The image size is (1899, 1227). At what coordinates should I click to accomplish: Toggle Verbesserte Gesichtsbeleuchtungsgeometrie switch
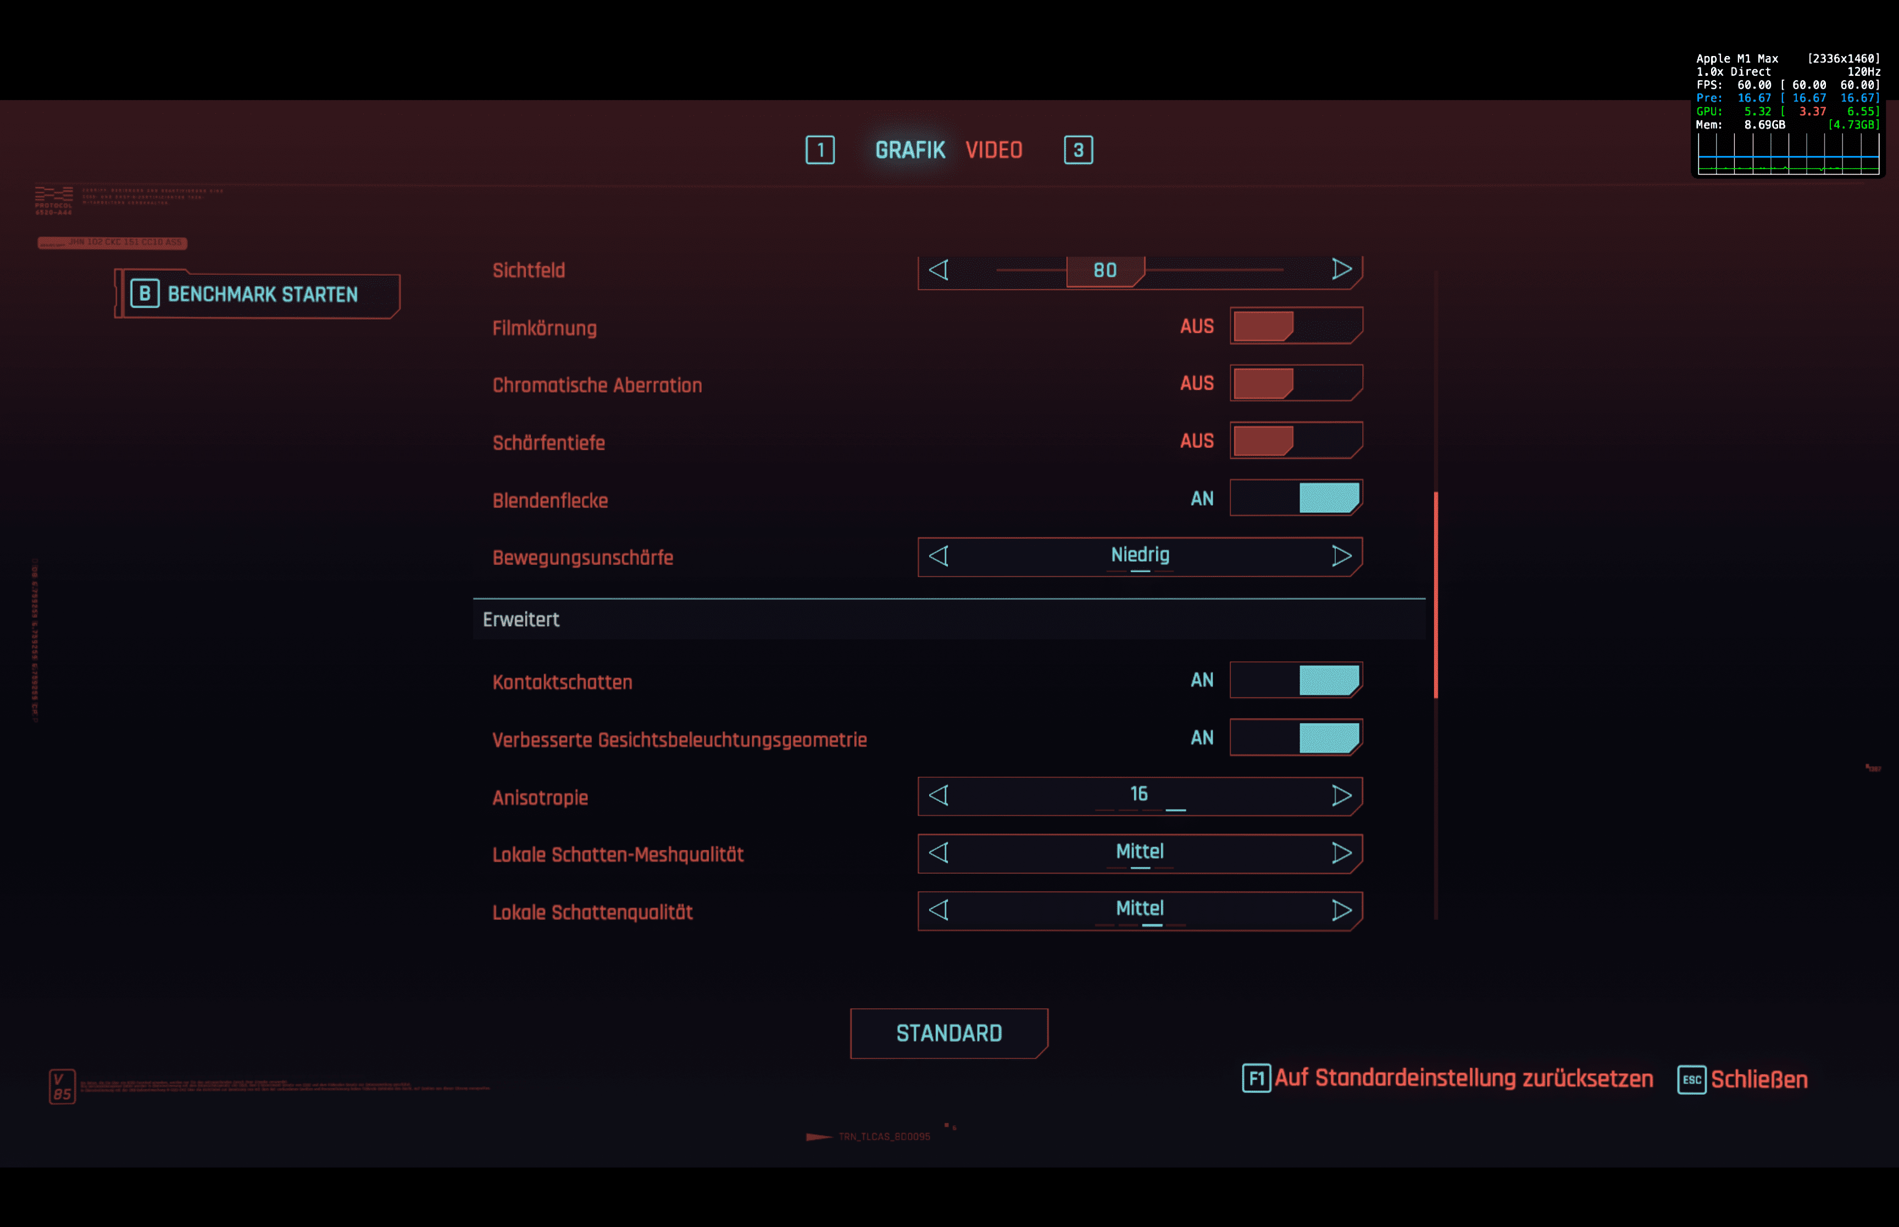tap(1297, 738)
